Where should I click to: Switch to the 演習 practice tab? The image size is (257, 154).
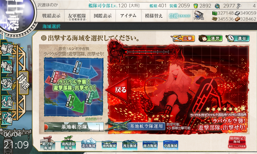pyautogui.click(x=210, y=38)
